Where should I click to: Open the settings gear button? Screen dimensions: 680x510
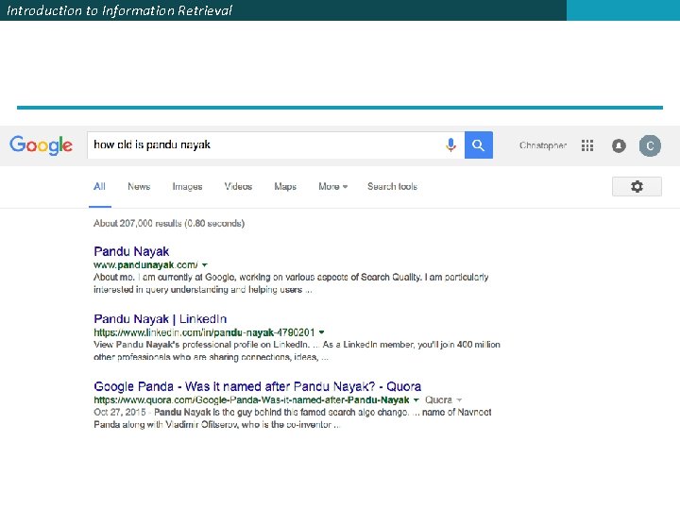(x=637, y=186)
